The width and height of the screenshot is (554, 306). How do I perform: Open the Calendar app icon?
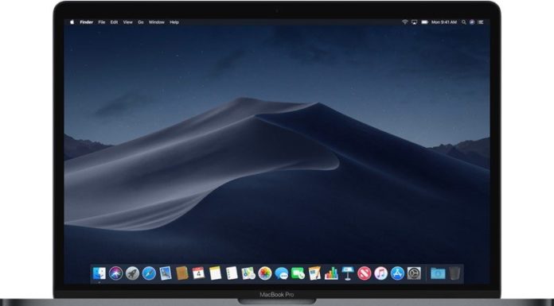(x=198, y=273)
